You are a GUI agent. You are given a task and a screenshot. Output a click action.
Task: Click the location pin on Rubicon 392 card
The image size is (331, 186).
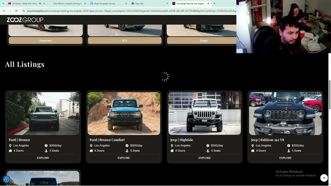point(253,146)
